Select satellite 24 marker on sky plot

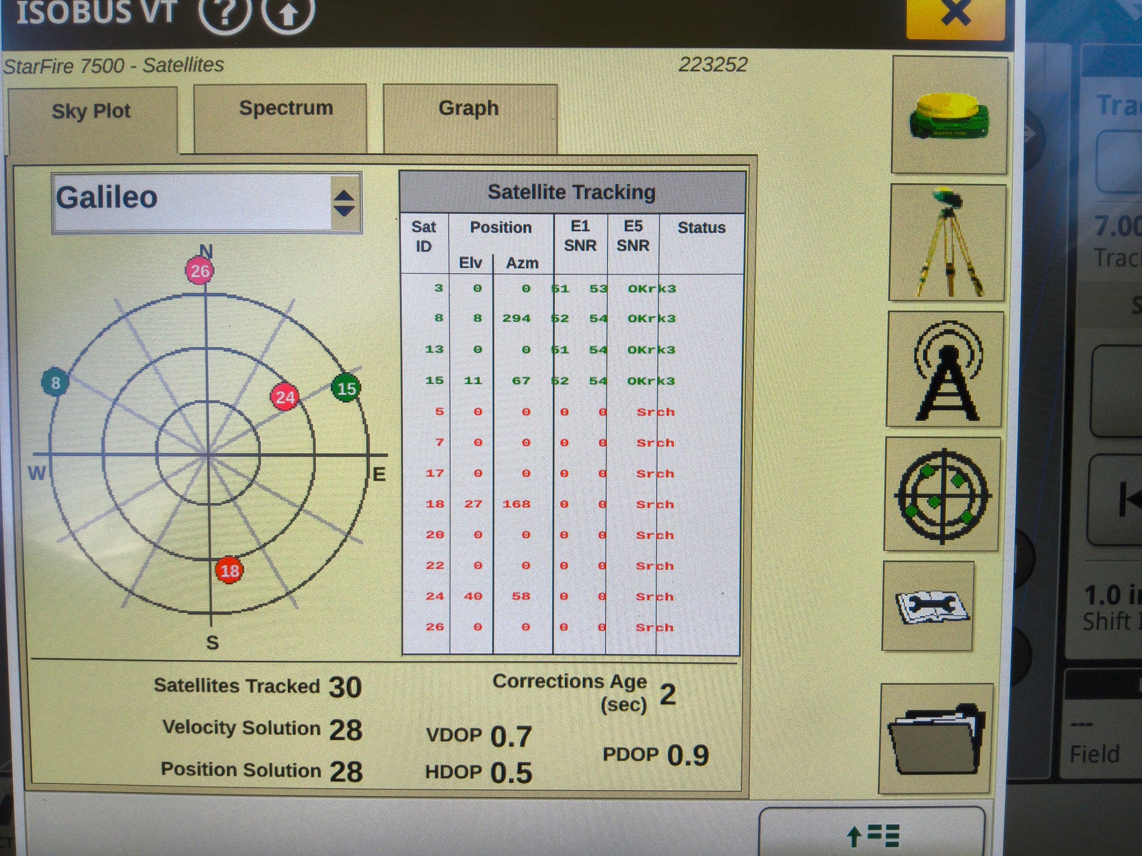click(285, 397)
